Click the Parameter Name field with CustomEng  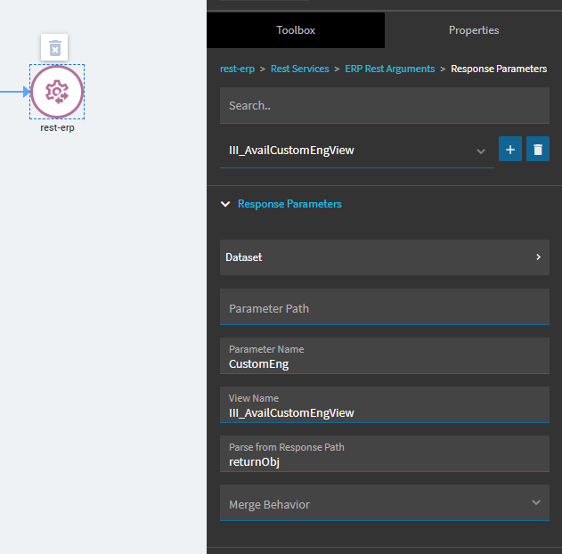[x=385, y=356]
